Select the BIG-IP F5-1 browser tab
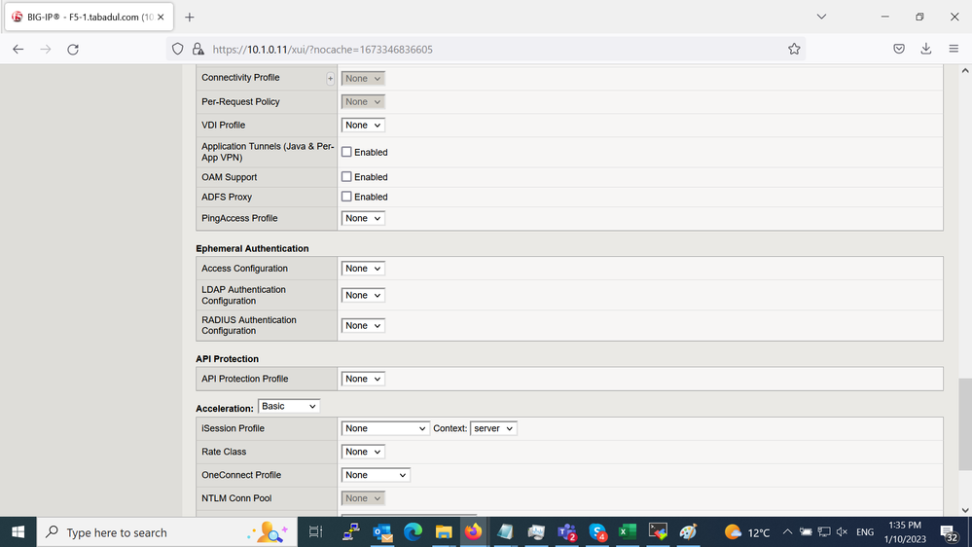Image resolution: width=972 pixels, height=547 pixels. point(83,17)
